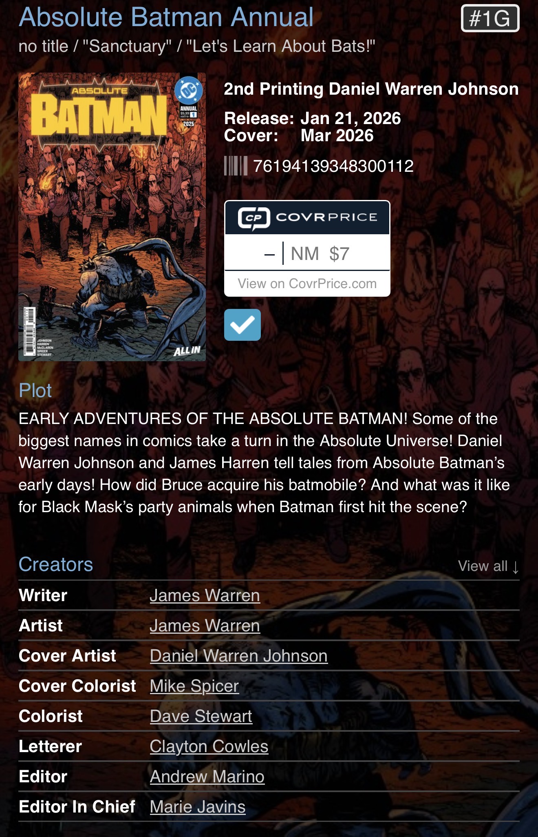The width and height of the screenshot is (538, 837).
Task: Click the CovrPrice logo banner
Action: pyautogui.click(x=307, y=218)
